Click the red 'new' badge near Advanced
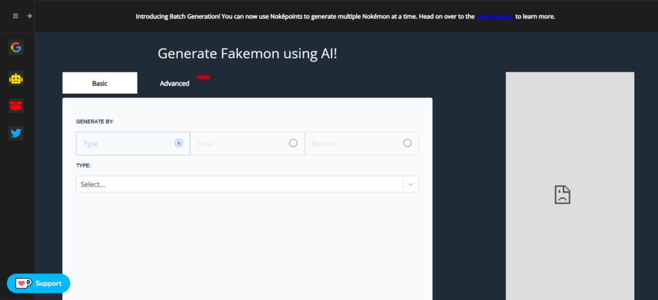This screenshot has width=658, height=300. (x=204, y=77)
